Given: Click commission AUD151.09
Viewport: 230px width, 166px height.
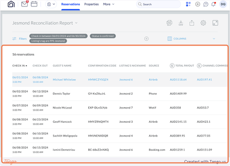Looking at the screenshot, I should (x=204, y=150).
